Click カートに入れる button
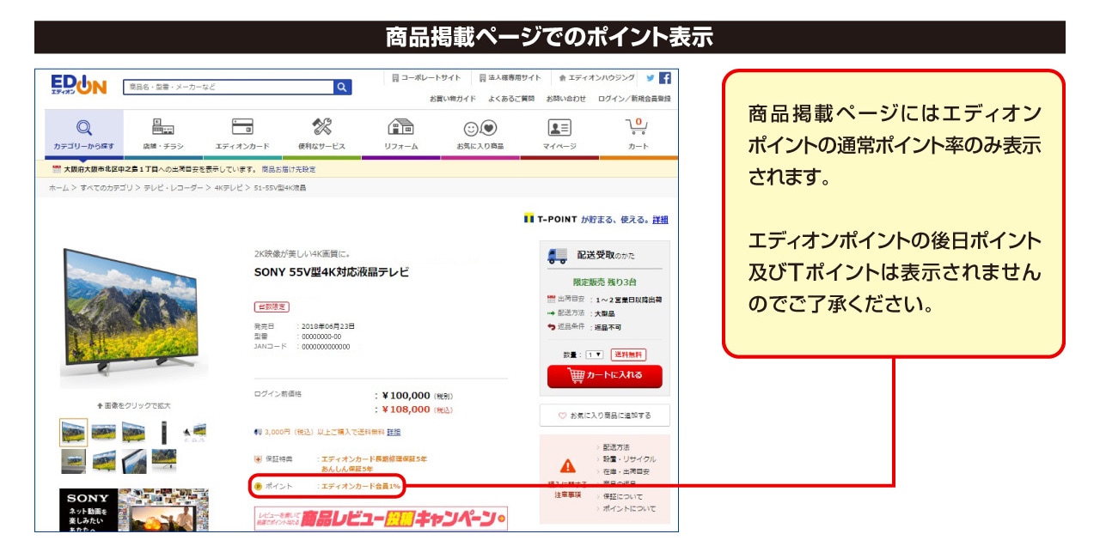Screen dimensions: 1100x546 pyautogui.click(x=605, y=377)
